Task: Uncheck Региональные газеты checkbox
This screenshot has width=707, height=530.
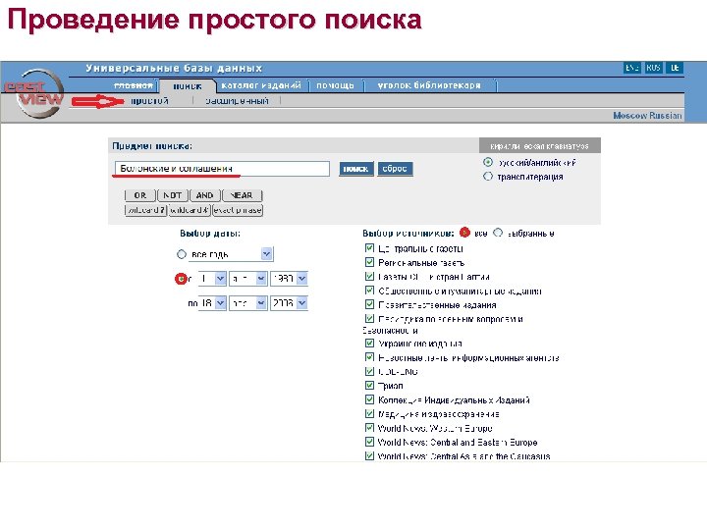Action: click(x=369, y=262)
